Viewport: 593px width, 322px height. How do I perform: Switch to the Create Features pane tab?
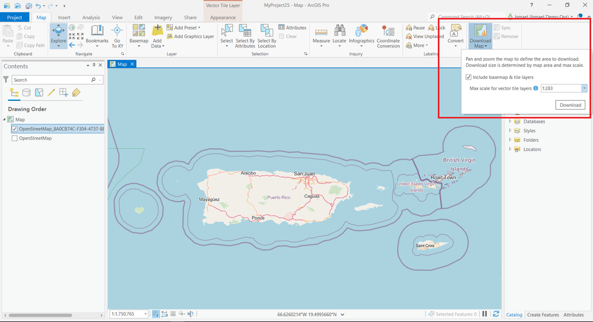pos(543,314)
